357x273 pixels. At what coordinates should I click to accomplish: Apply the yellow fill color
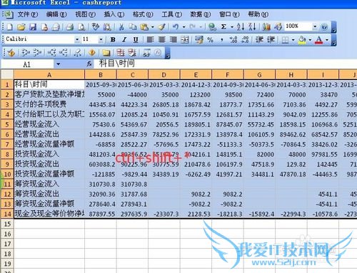click(302, 39)
